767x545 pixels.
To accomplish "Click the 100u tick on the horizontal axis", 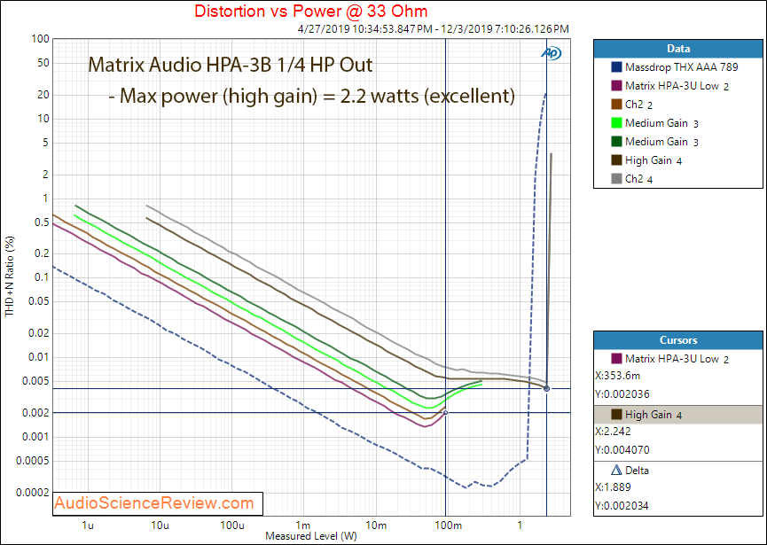I will point(231,526).
